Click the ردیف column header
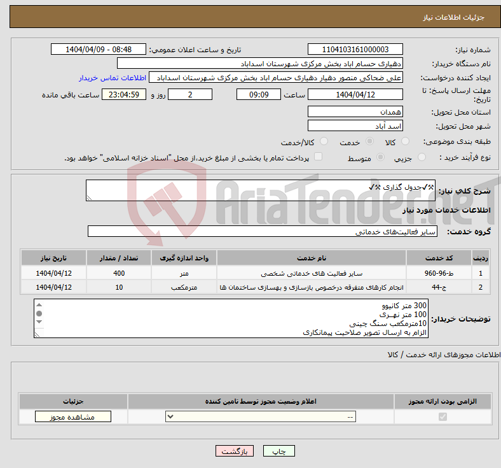This screenshot has height=468, width=501. [x=481, y=258]
